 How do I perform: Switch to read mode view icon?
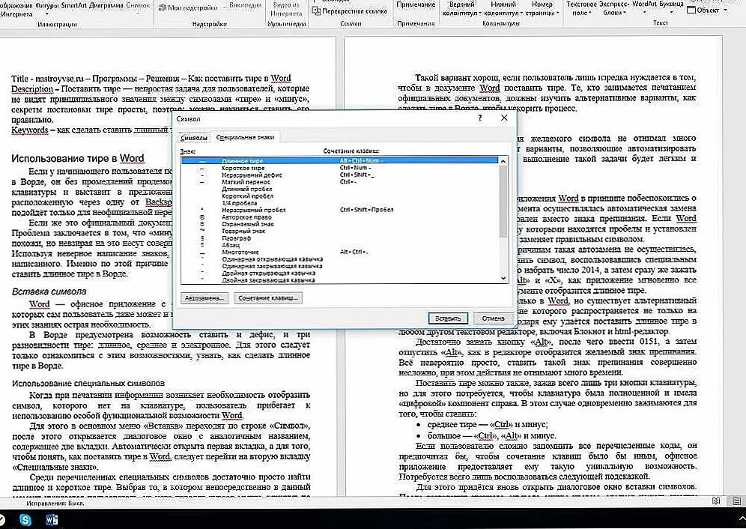716,501
